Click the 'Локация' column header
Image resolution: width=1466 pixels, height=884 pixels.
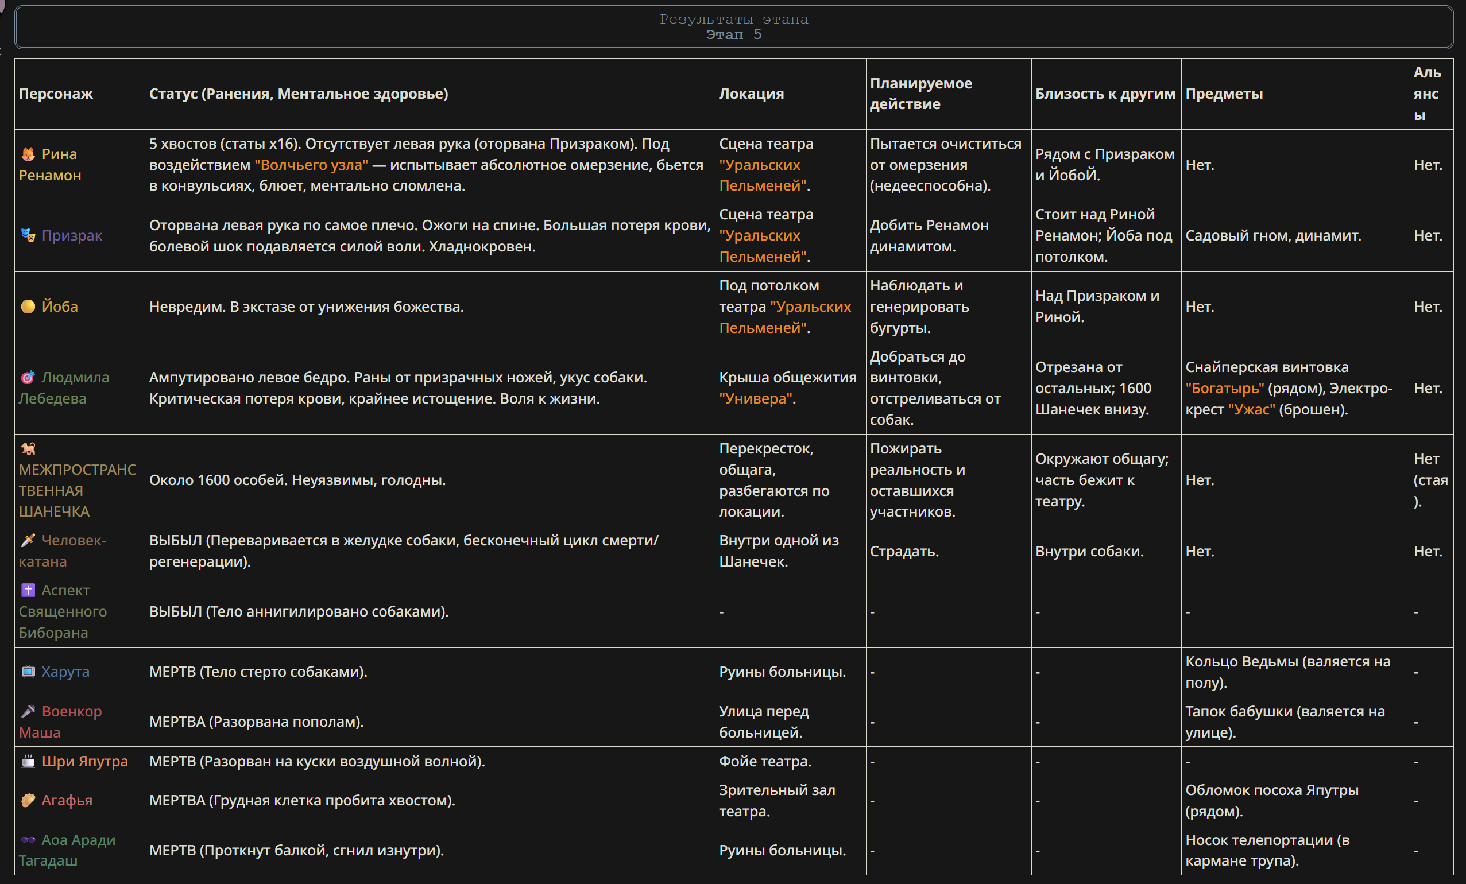(x=752, y=94)
